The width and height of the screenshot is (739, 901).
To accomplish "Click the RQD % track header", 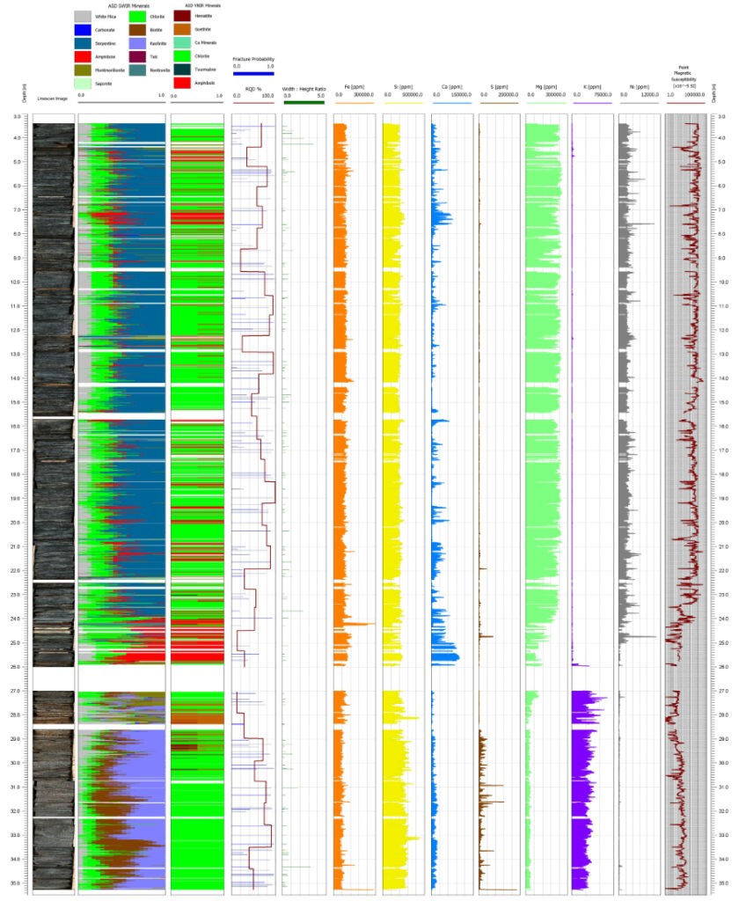I will tap(253, 89).
